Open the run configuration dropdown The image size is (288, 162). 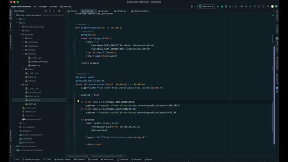pyautogui.click(x=206, y=6)
